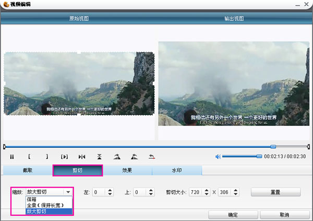Click the playback progress slider thumb
The image size is (313, 221).
click(x=273, y=147)
